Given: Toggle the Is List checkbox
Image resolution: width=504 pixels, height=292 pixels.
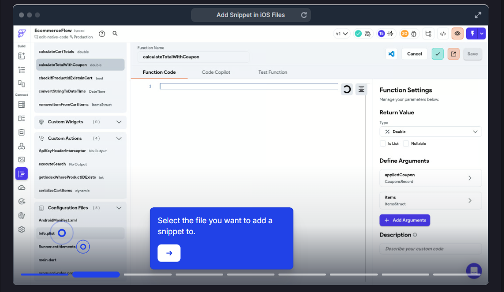Looking at the screenshot, I should coord(383,143).
